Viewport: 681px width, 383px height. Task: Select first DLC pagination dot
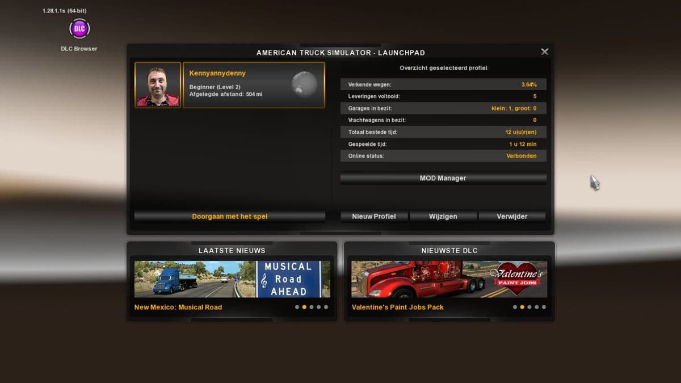[x=515, y=307]
